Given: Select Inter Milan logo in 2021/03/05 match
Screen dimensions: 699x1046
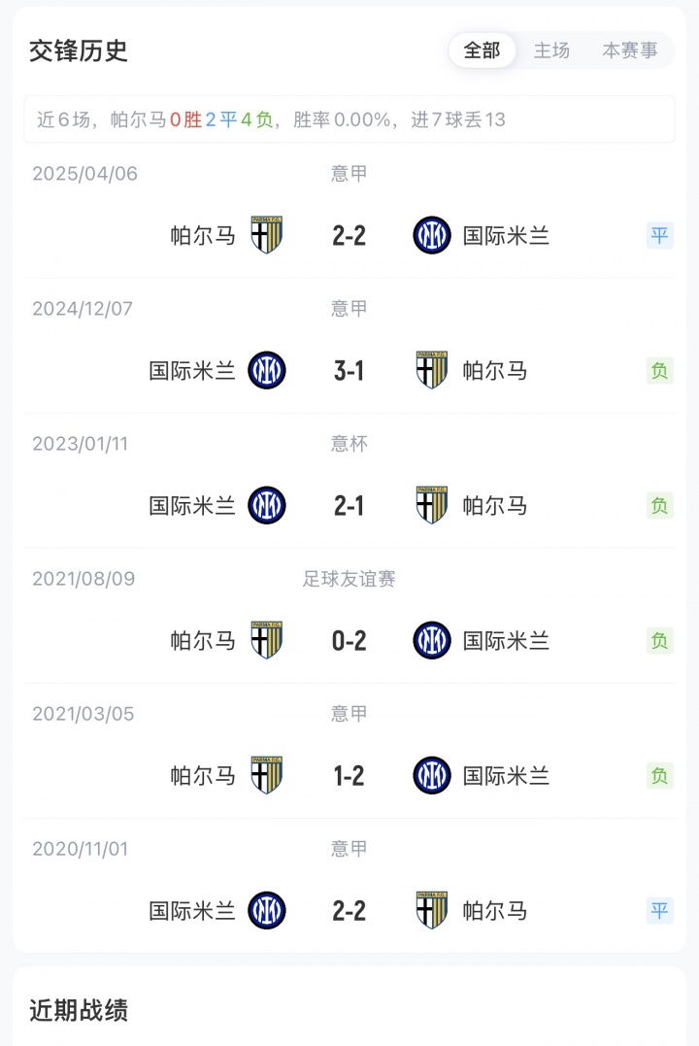Looking at the screenshot, I should 432,775.
